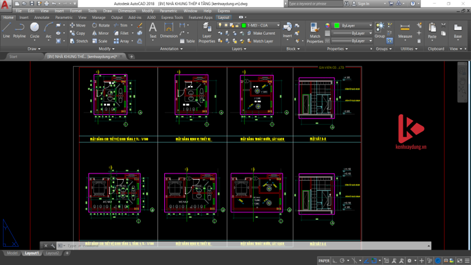Click the Polyline tool
This screenshot has width=471, height=265.
pos(19,29)
